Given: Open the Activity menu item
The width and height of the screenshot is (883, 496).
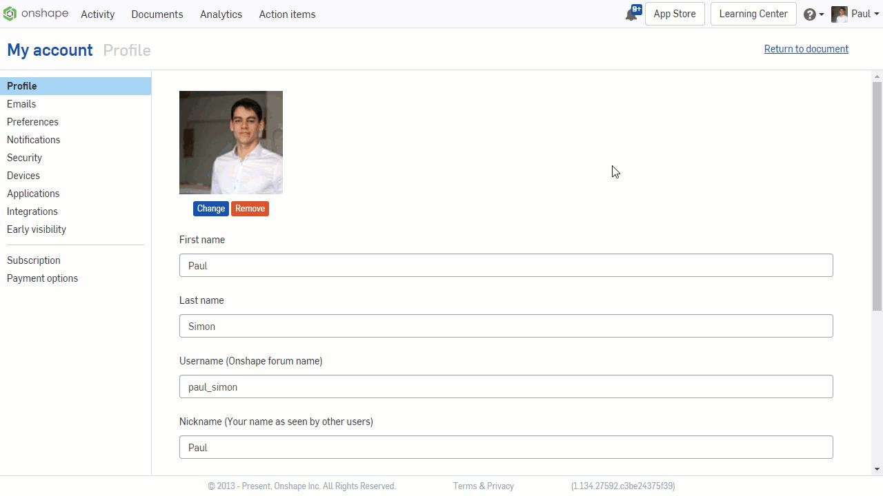Looking at the screenshot, I should pos(97,14).
